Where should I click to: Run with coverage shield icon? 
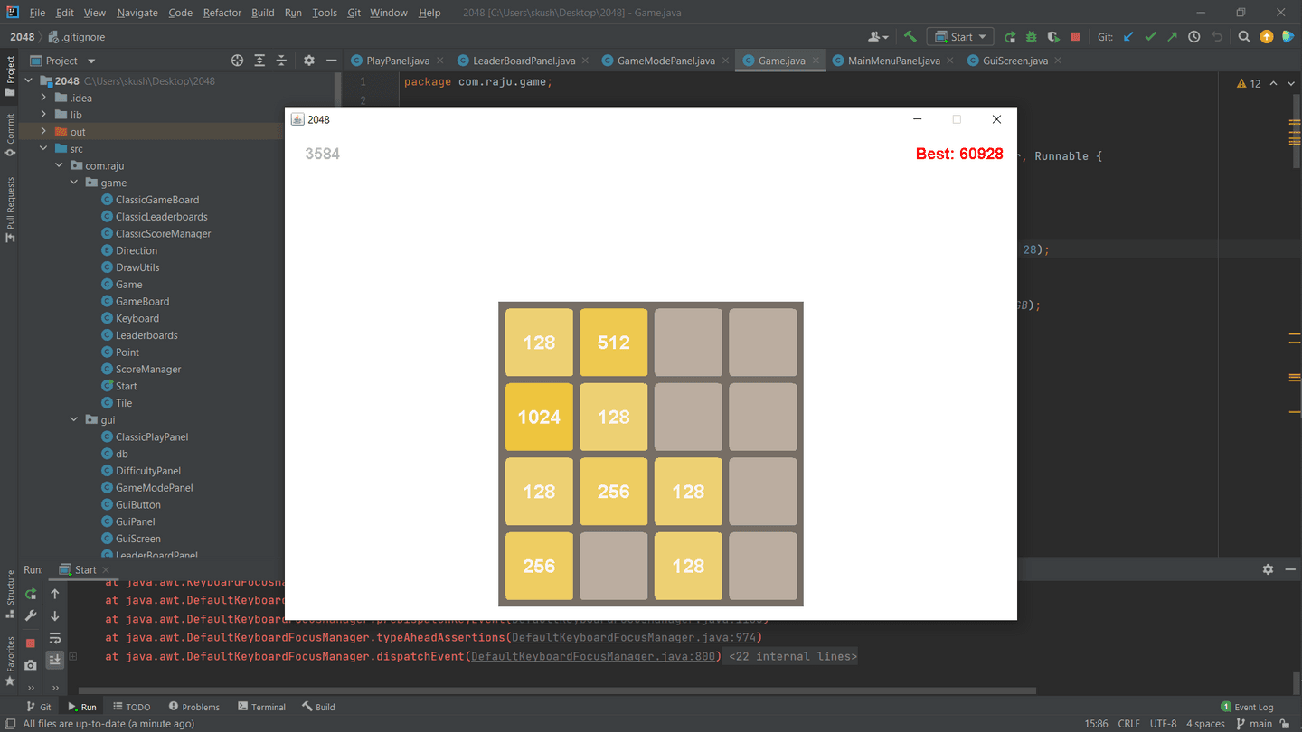[1053, 37]
